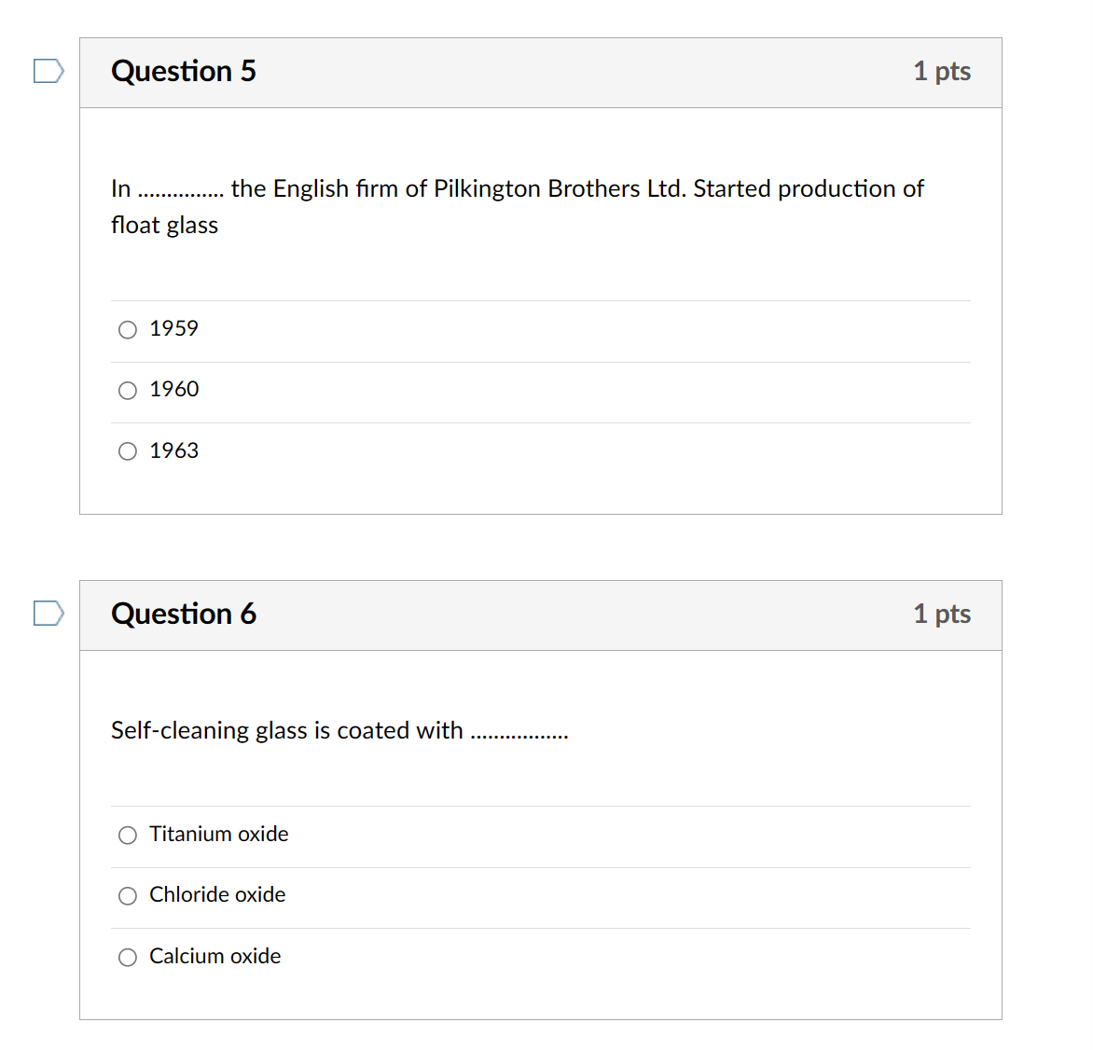
Task: Click the Question 5 header
Action: (x=183, y=71)
